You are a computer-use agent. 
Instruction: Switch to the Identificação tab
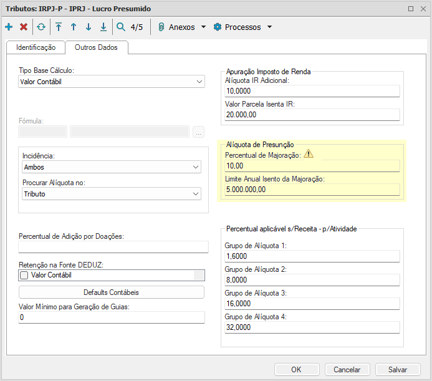(36, 47)
